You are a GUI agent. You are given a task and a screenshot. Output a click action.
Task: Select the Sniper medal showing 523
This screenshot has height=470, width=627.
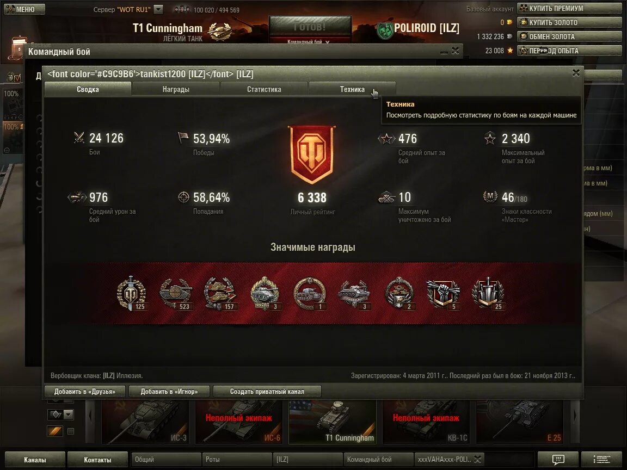(x=176, y=294)
